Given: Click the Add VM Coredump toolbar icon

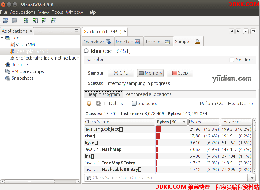Looking at the screenshot, I should coord(44,21).
